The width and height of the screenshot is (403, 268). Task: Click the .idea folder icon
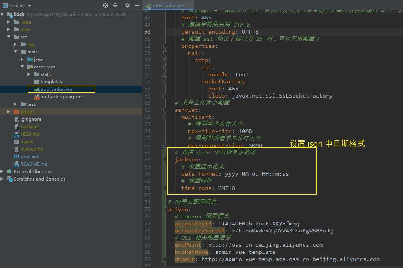(x=16, y=22)
